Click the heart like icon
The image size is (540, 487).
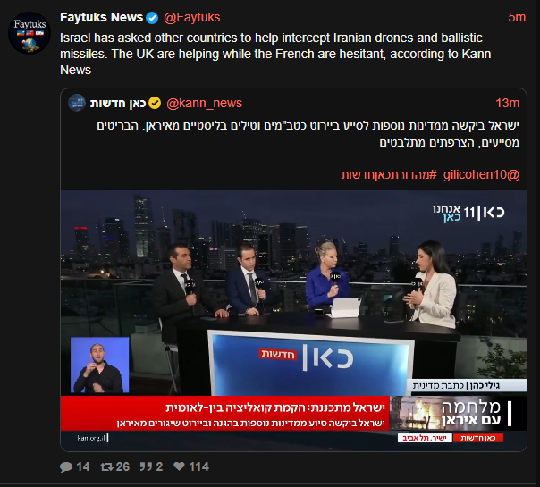(179, 466)
